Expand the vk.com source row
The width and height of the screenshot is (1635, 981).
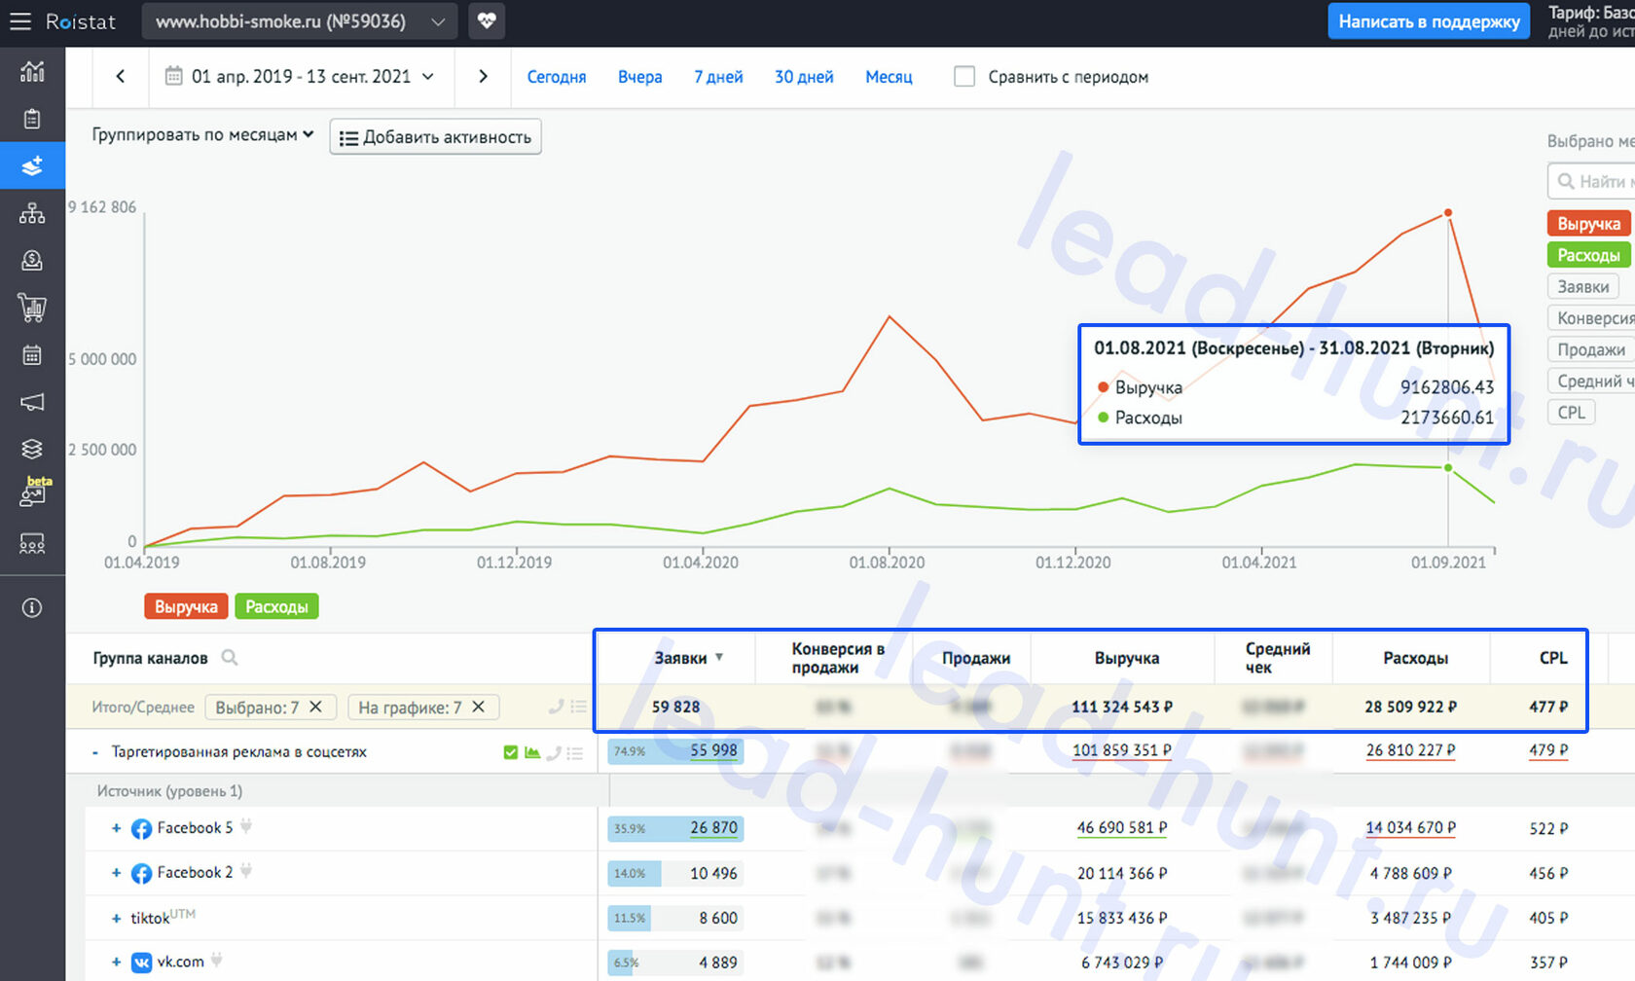point(116,962)
